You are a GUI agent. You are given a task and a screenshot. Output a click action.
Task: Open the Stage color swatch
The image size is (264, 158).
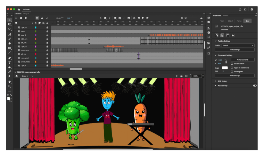tap(225, 68)
